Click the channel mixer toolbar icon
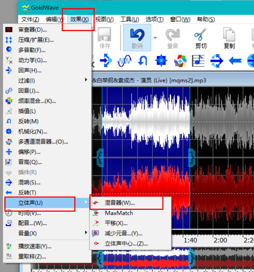The width and height of the screenshot is (254, 272). [x=180, y=61]
